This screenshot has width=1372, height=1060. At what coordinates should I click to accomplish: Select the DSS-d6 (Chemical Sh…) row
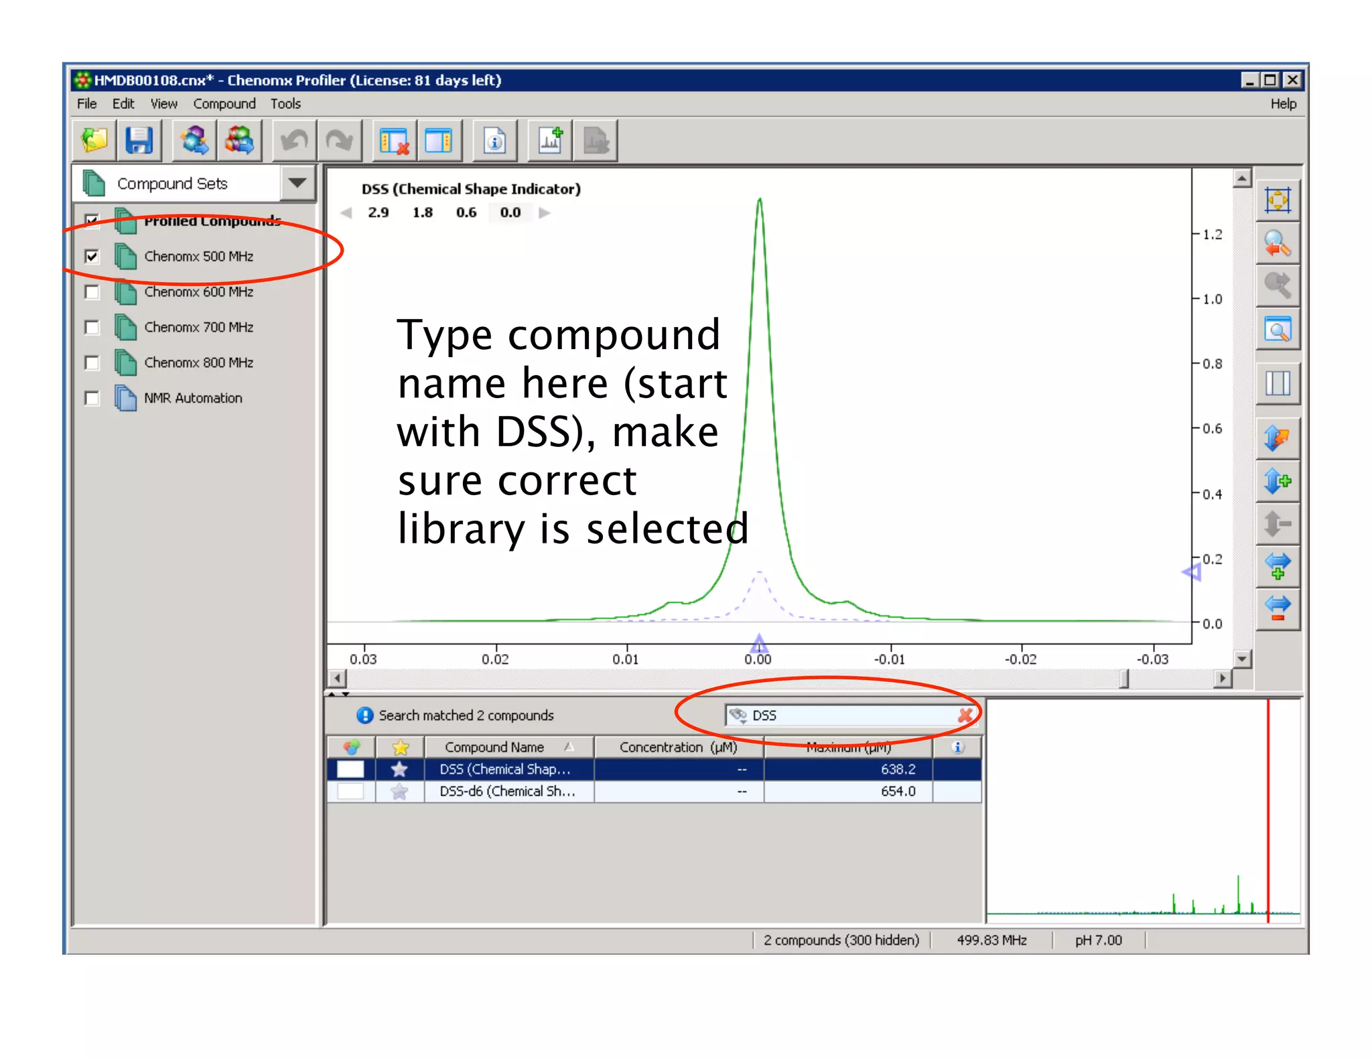pos(655,791)
